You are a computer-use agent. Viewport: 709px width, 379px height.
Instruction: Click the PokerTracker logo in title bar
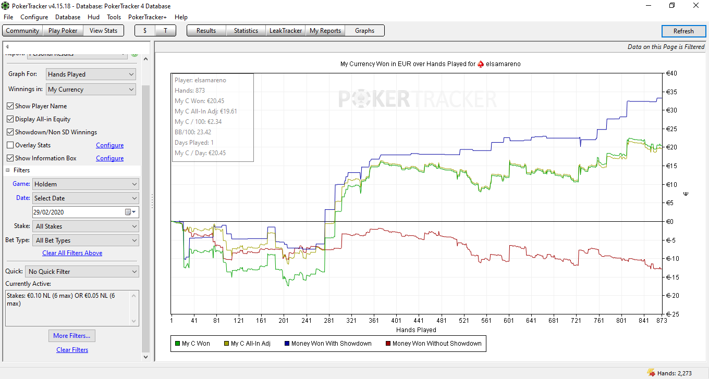(6, 5)
